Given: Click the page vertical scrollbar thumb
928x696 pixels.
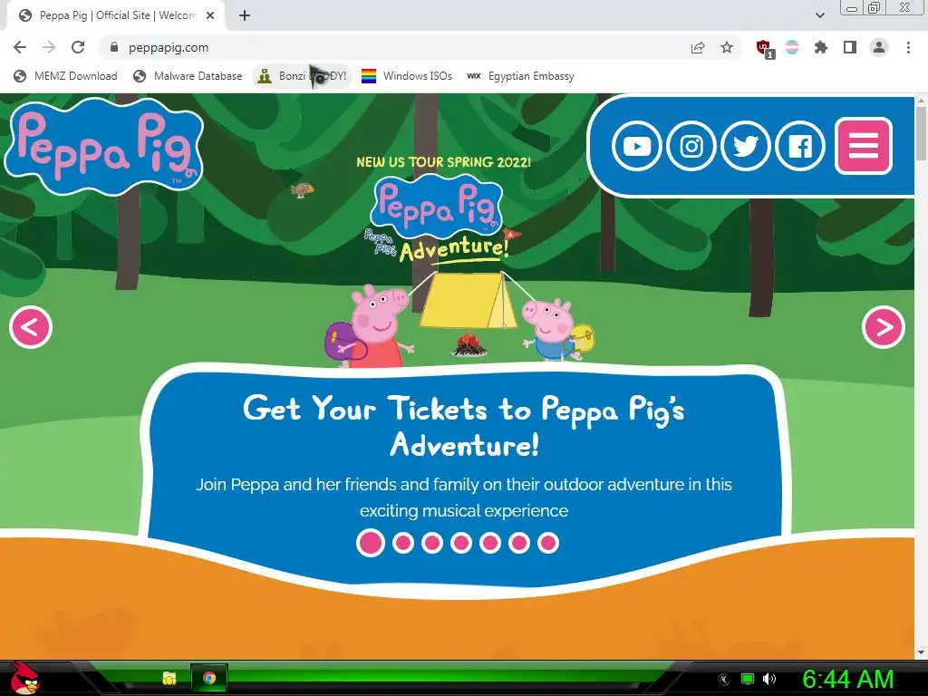Looking at the screenshot, I should tap(921, 134).
